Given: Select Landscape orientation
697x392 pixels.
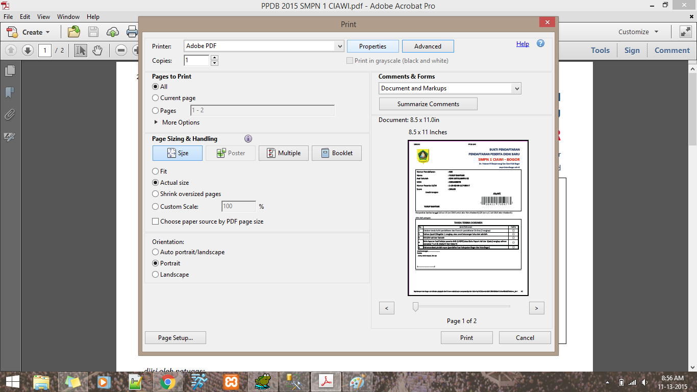Looking at the screenshot, I should tap(155, 274).
